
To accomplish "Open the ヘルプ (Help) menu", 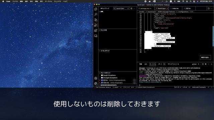I will 65,1.
